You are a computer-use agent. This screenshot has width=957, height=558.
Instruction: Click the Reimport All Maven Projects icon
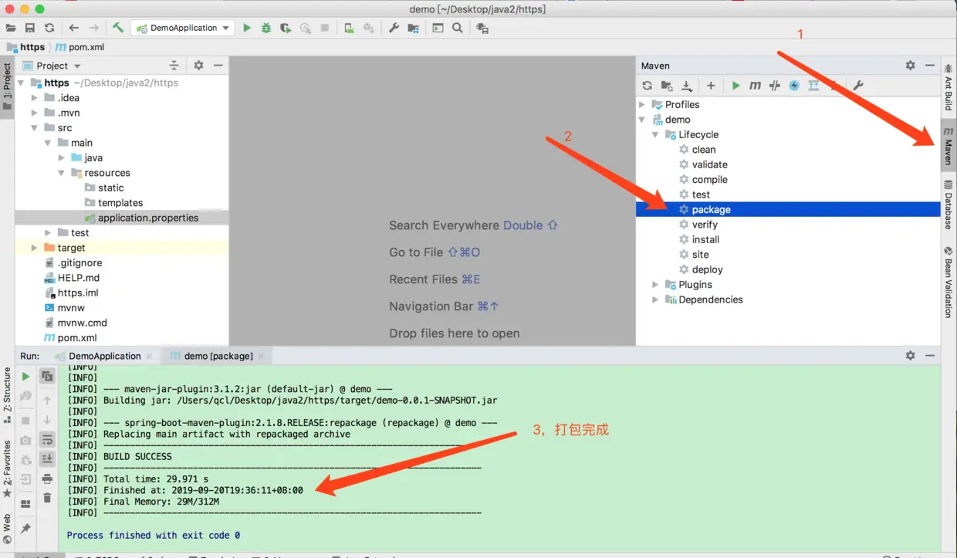[x=648, y=86]
